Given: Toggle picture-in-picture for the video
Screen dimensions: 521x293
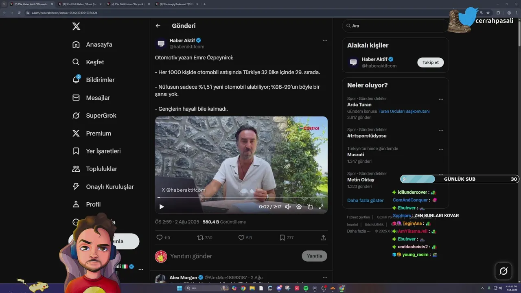Looking at the screenshot, I should 310,207.
